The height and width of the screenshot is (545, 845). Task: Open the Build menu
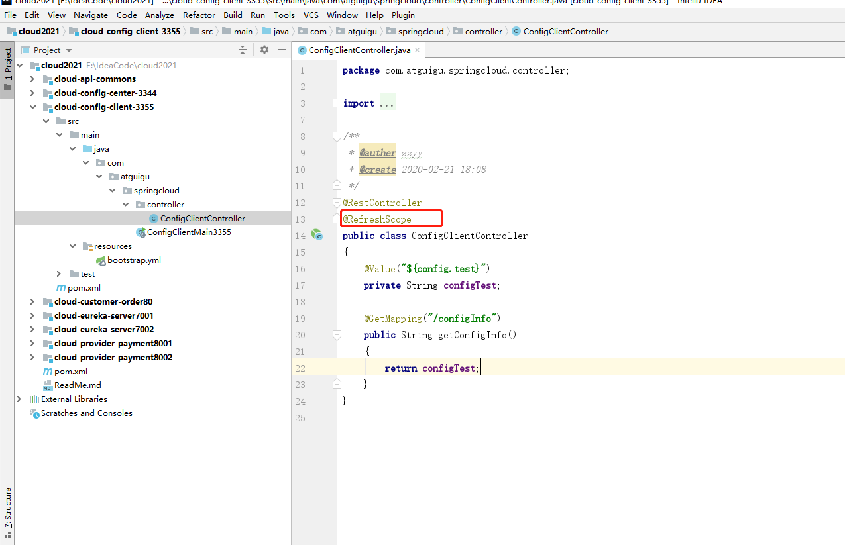click(233, 15)
